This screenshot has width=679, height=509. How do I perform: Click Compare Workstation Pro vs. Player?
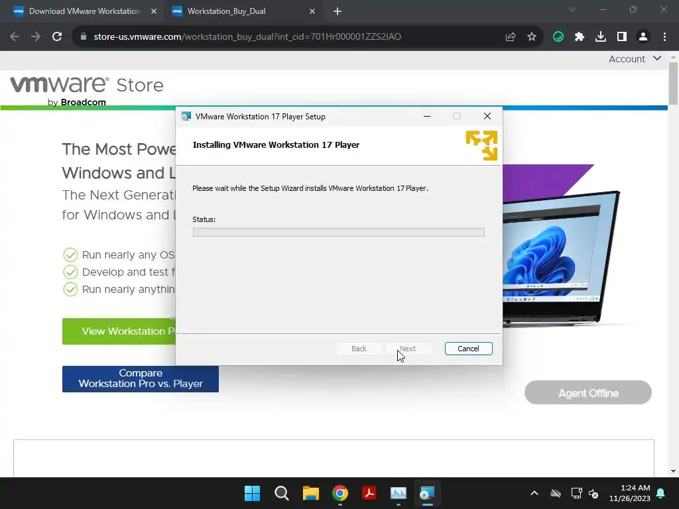click(x=141, y=378)
